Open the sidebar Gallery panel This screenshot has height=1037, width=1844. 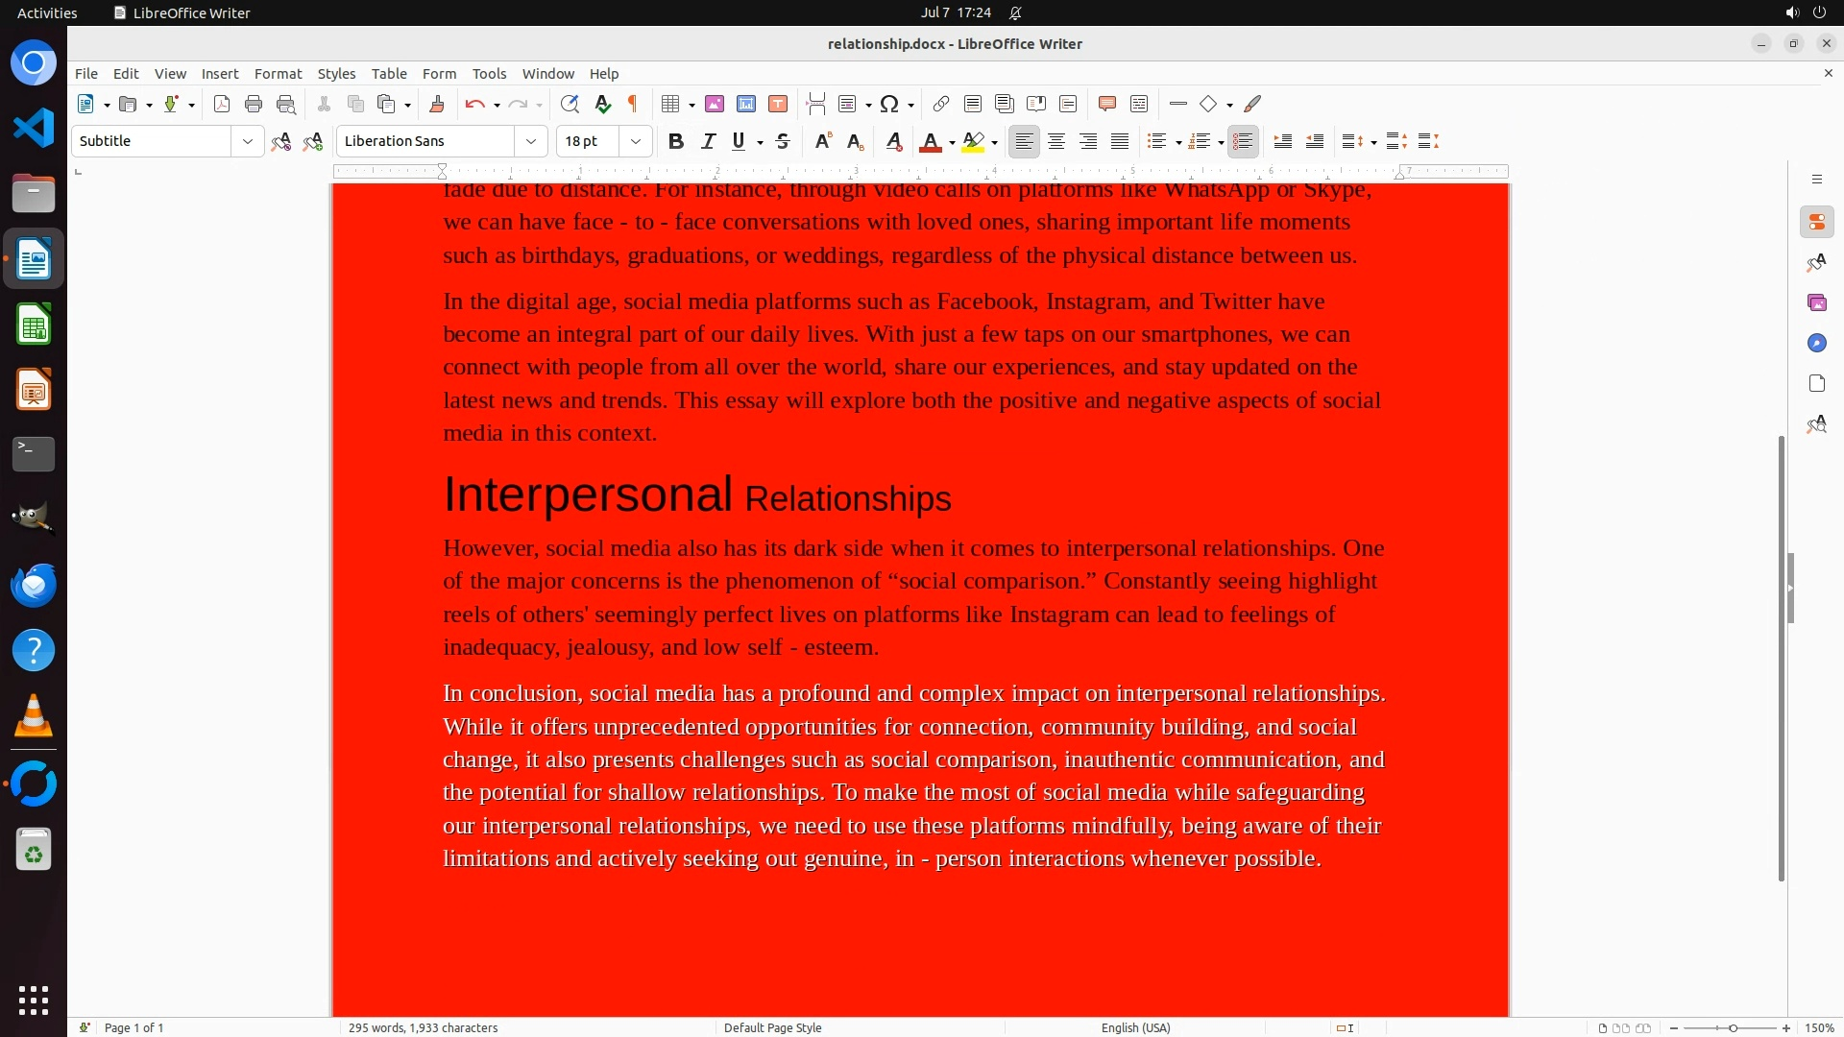pos(1816,302)
